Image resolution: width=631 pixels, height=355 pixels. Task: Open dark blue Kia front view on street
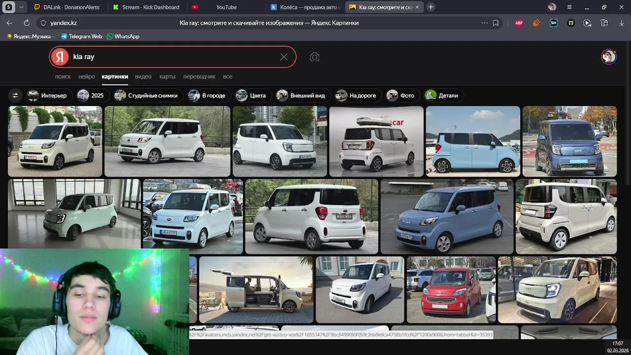click(569, 142)
